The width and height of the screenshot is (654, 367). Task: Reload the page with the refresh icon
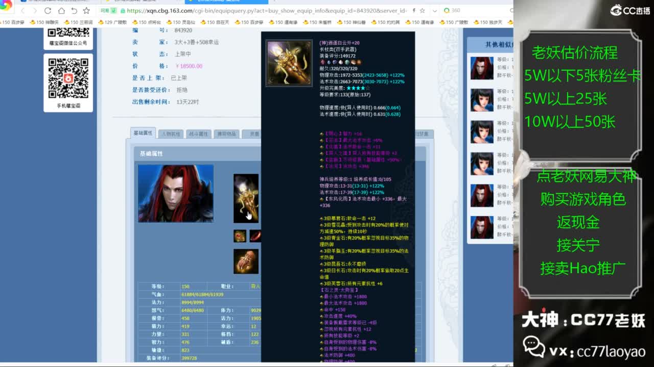tap(48, 11)
